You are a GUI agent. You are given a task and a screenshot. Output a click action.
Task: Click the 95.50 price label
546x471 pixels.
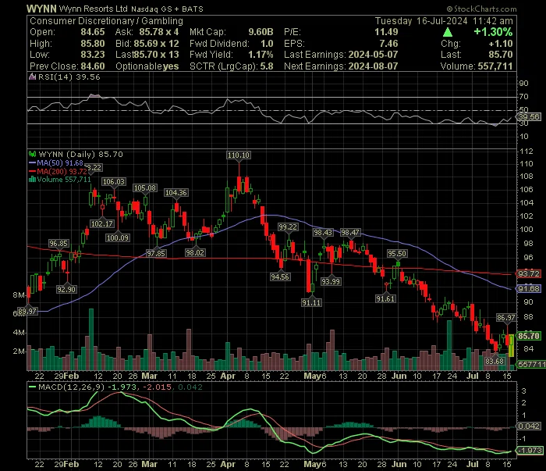[x=397, y=254]
